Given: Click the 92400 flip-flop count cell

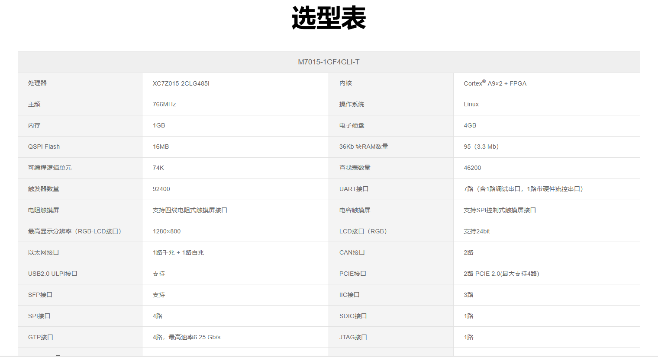Looking at the screenshot, I should pyautogui.click(x=161, y=189).
